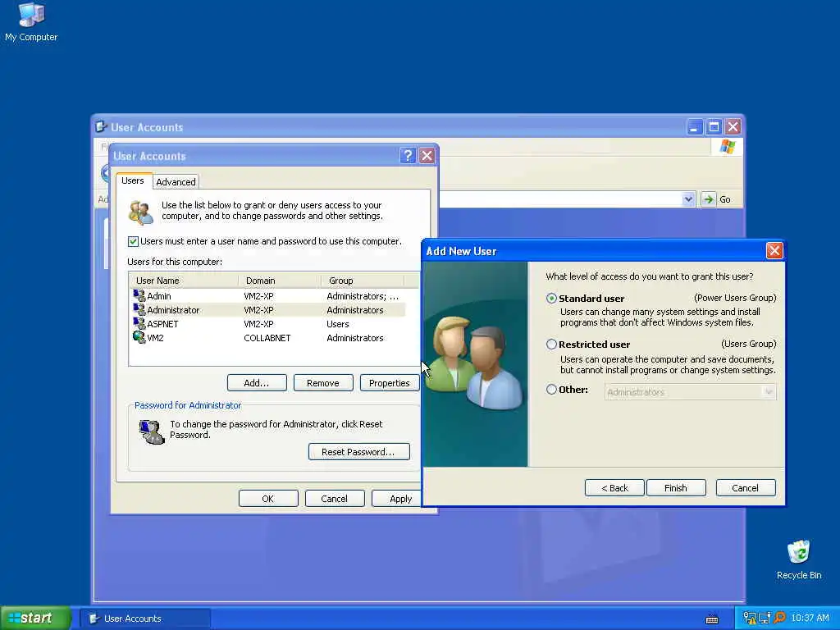840x630 pixels.
Task: Click the Reset Password... button
Action: pyautogui.click(x=359, y=452)
